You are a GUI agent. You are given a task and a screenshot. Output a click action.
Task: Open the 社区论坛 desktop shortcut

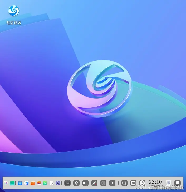point(14,15)
